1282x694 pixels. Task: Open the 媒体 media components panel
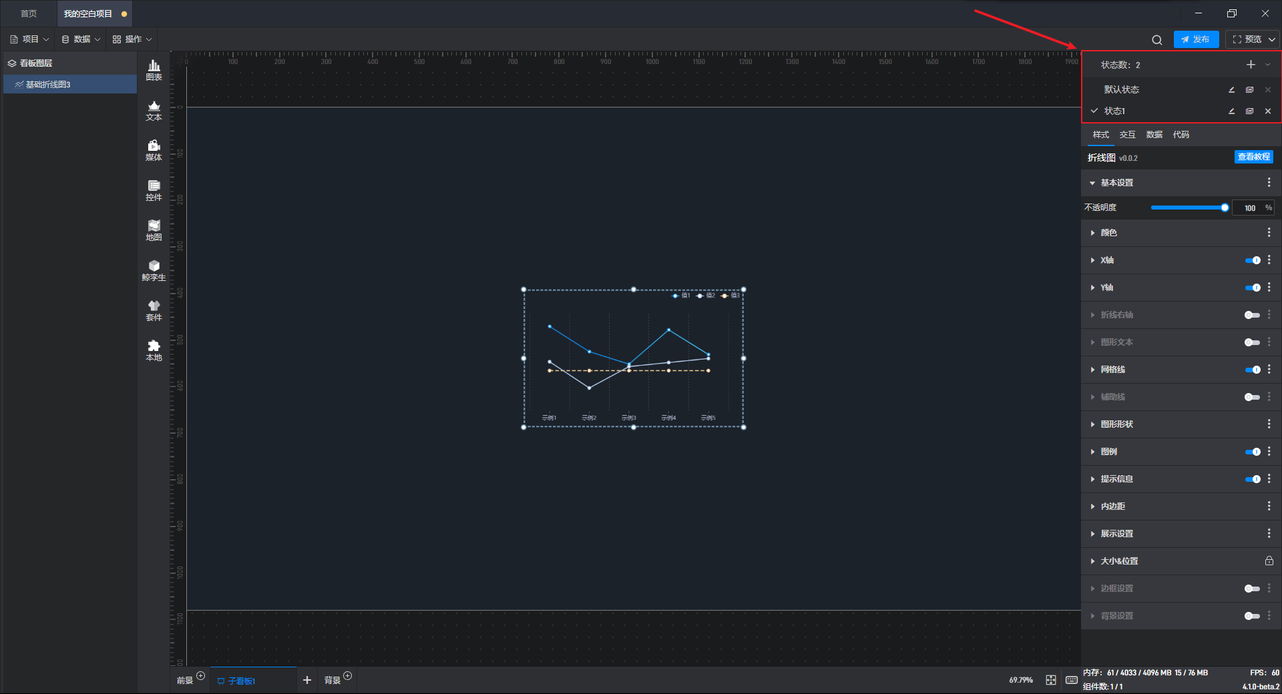(154, 150)
